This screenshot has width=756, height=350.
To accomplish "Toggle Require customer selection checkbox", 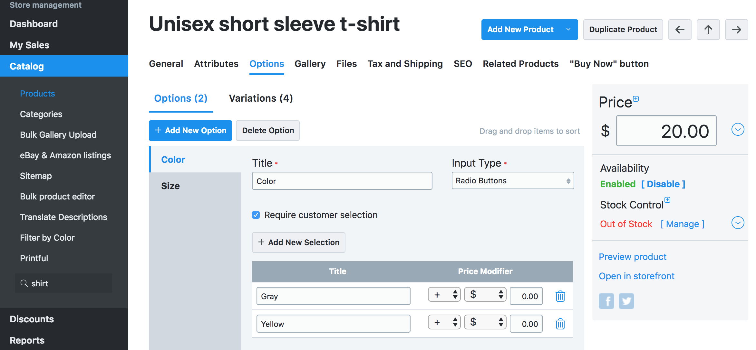I will [x=256, y=215].
